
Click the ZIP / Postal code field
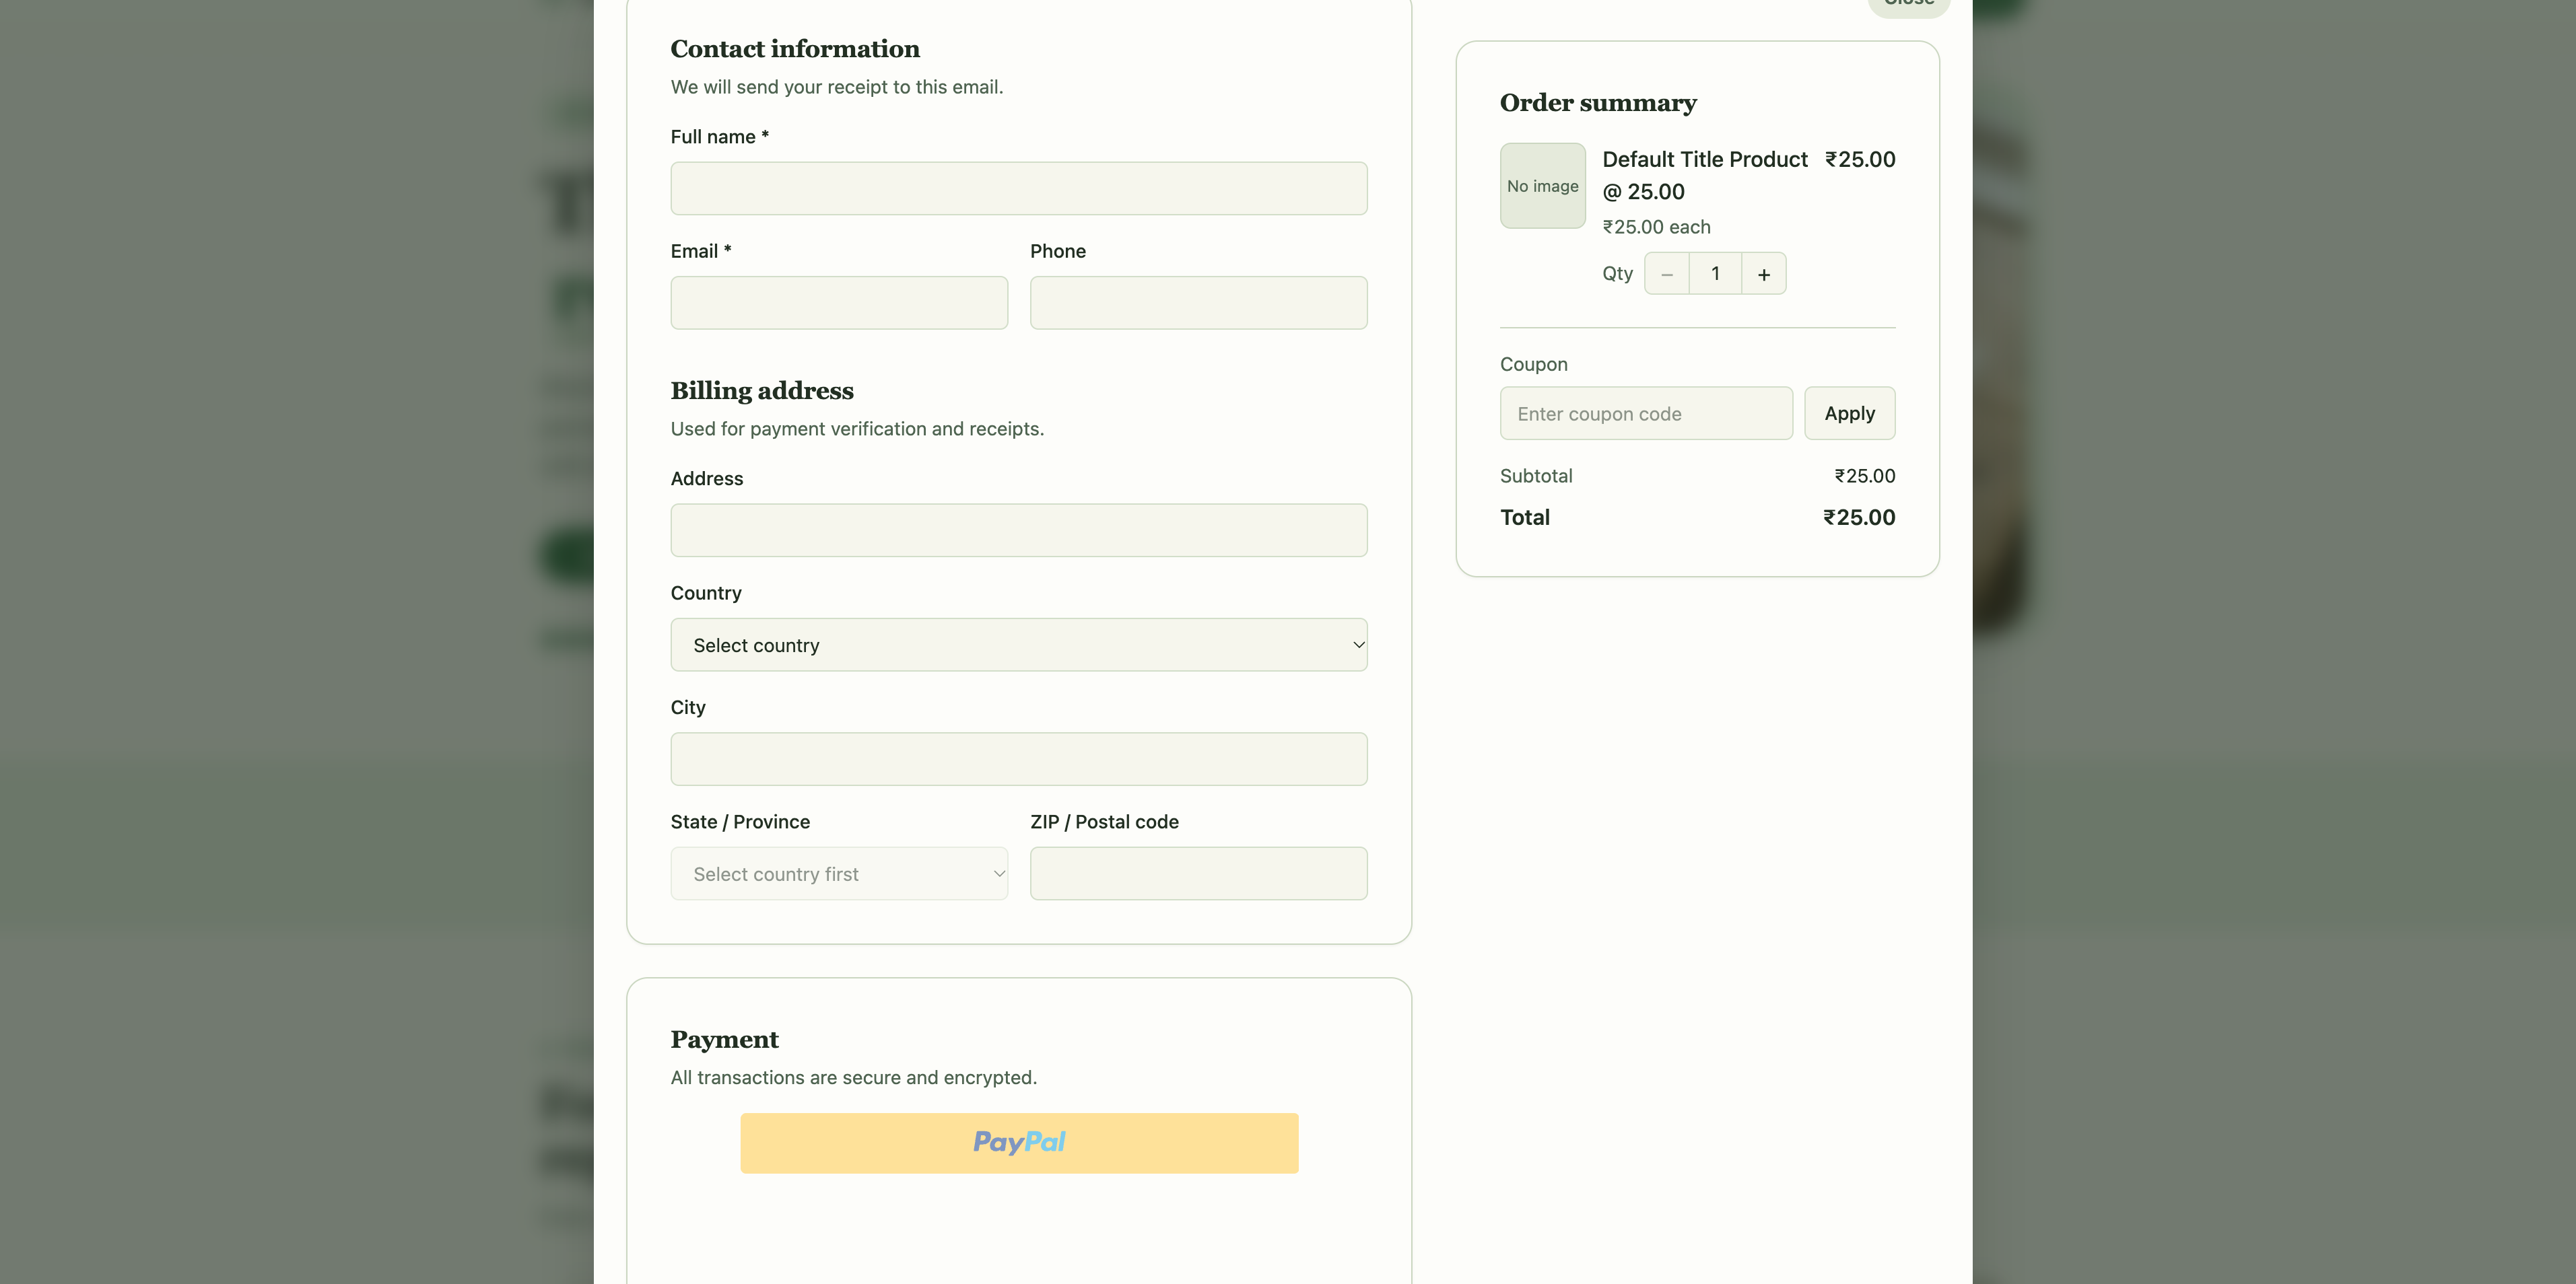[1199, 873]
